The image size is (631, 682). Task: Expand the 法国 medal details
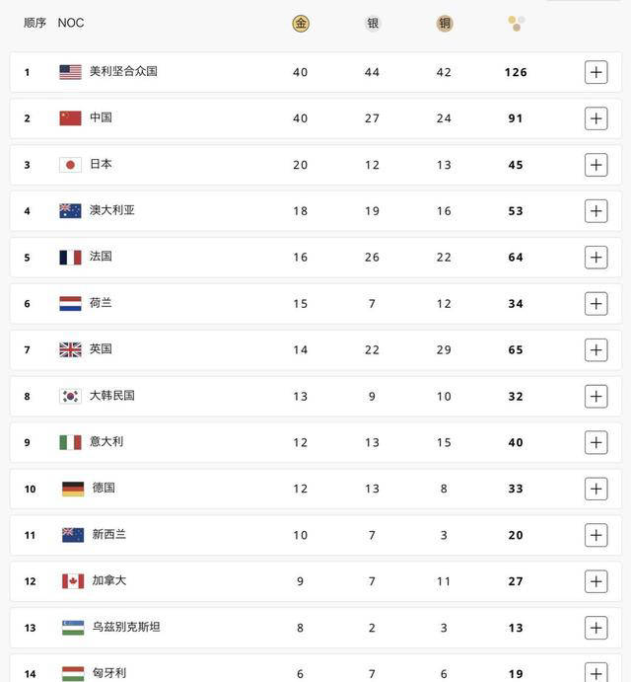coord(596,258)
